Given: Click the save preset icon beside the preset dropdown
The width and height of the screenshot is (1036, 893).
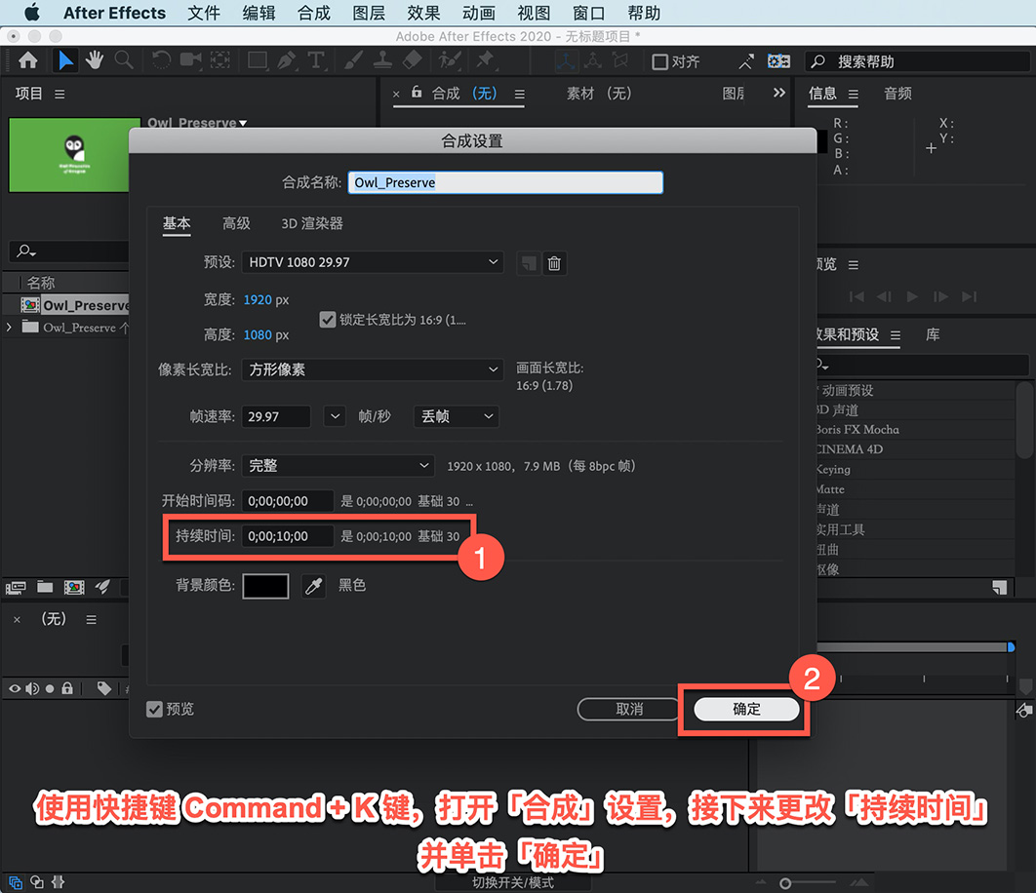Looking at the screenshot, I should (529, 263).
